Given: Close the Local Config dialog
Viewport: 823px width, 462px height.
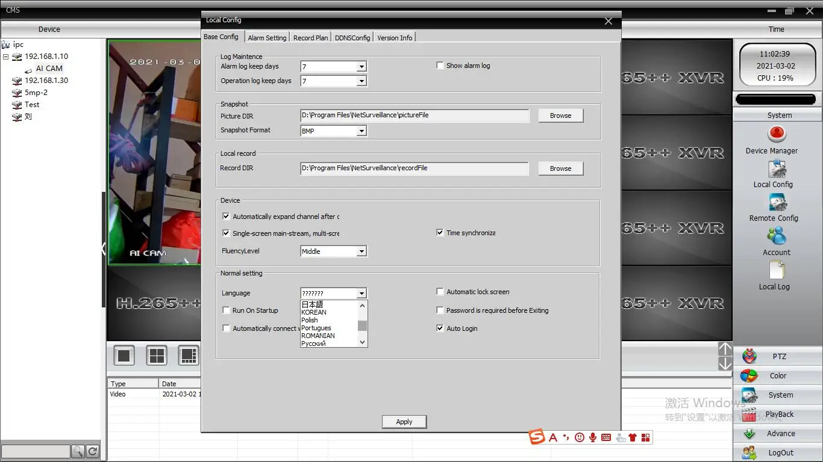Looking at the screenshot, I should tap(609, 21).
